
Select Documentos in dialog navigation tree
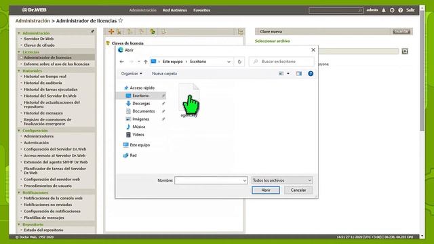[144, 111]
